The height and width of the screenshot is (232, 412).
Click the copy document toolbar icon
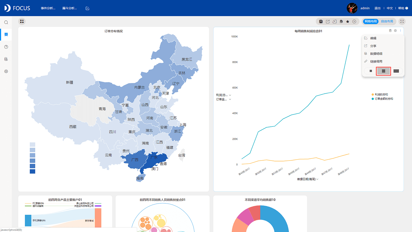(x=341, y=21)
